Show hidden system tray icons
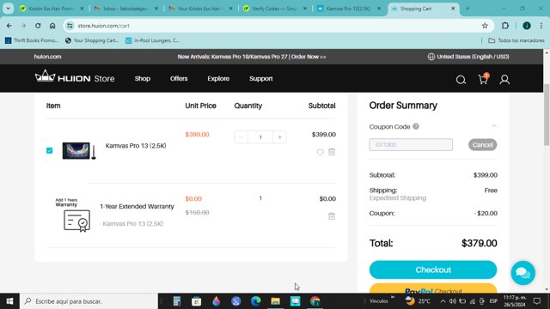The image size is (550, 309). pyautogui.click(x=443, y=301)
